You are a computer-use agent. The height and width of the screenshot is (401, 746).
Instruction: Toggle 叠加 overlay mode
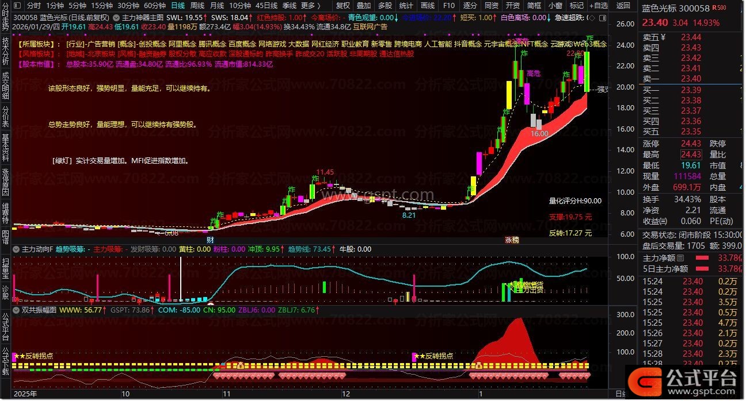[x=364, y=6]
